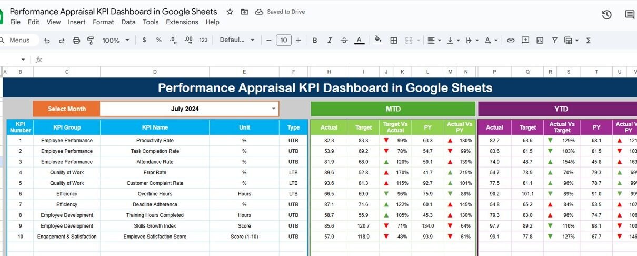The width and height of the screenshot is (637, 256).
Task: Choose a cell fill color
Action: tap(377, 40)
